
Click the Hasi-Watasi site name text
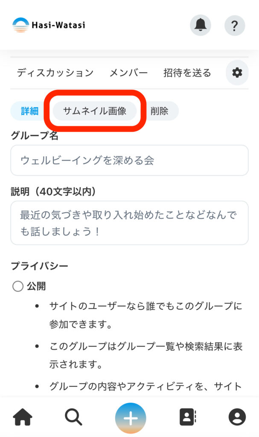[x=58, y=25]
